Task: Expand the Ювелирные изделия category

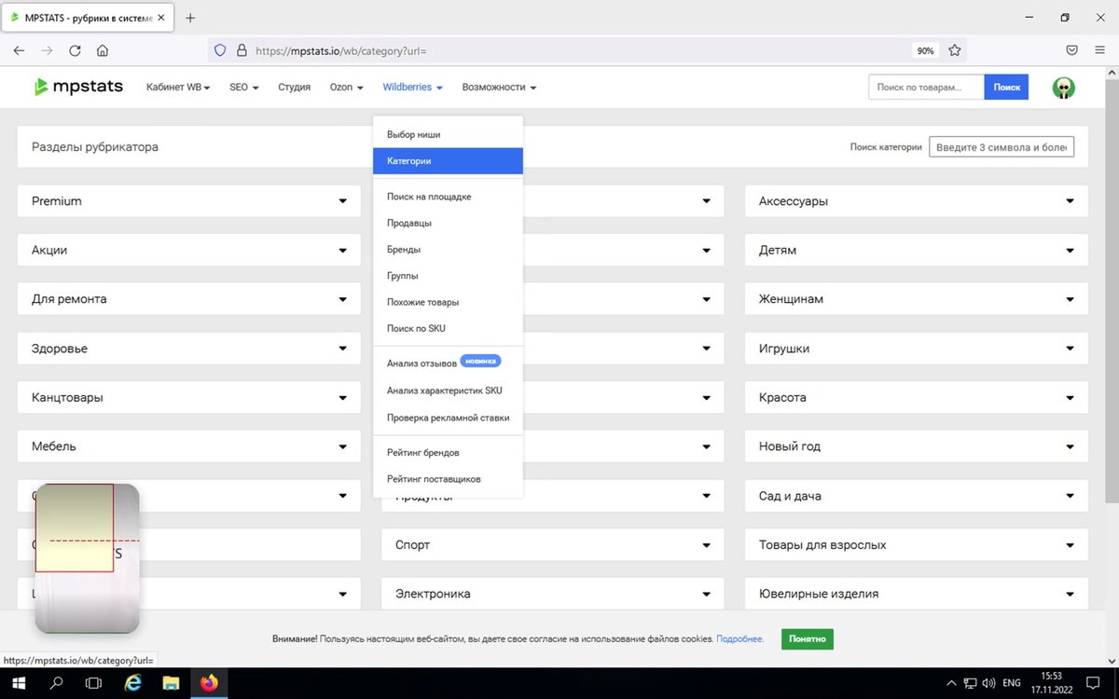Action: 916,594
